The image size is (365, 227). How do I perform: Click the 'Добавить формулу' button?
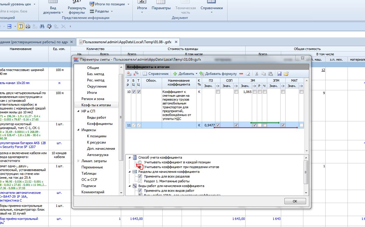point(218,74)
